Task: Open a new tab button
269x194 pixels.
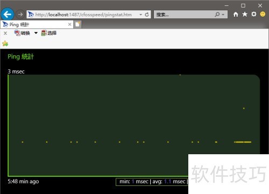Action: pos(77,25)
